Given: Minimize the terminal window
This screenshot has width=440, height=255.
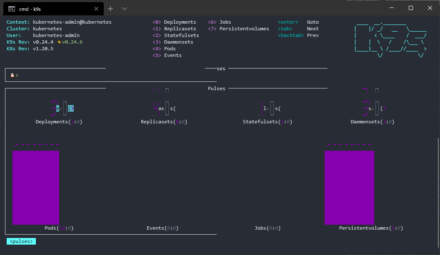Looking at the screenshot, I should point(392,8).
